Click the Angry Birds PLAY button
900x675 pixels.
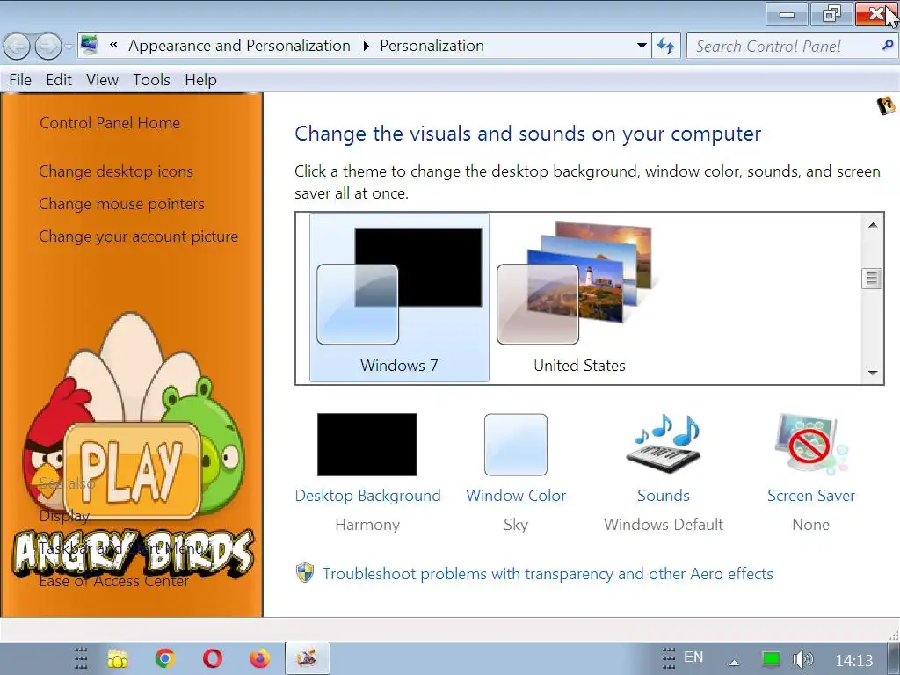click(x=133, y=470)
